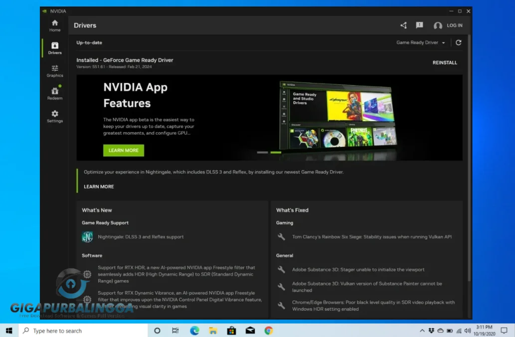Open the feedback message icon
Screen dimensions: 515x337
coord(419,25)
